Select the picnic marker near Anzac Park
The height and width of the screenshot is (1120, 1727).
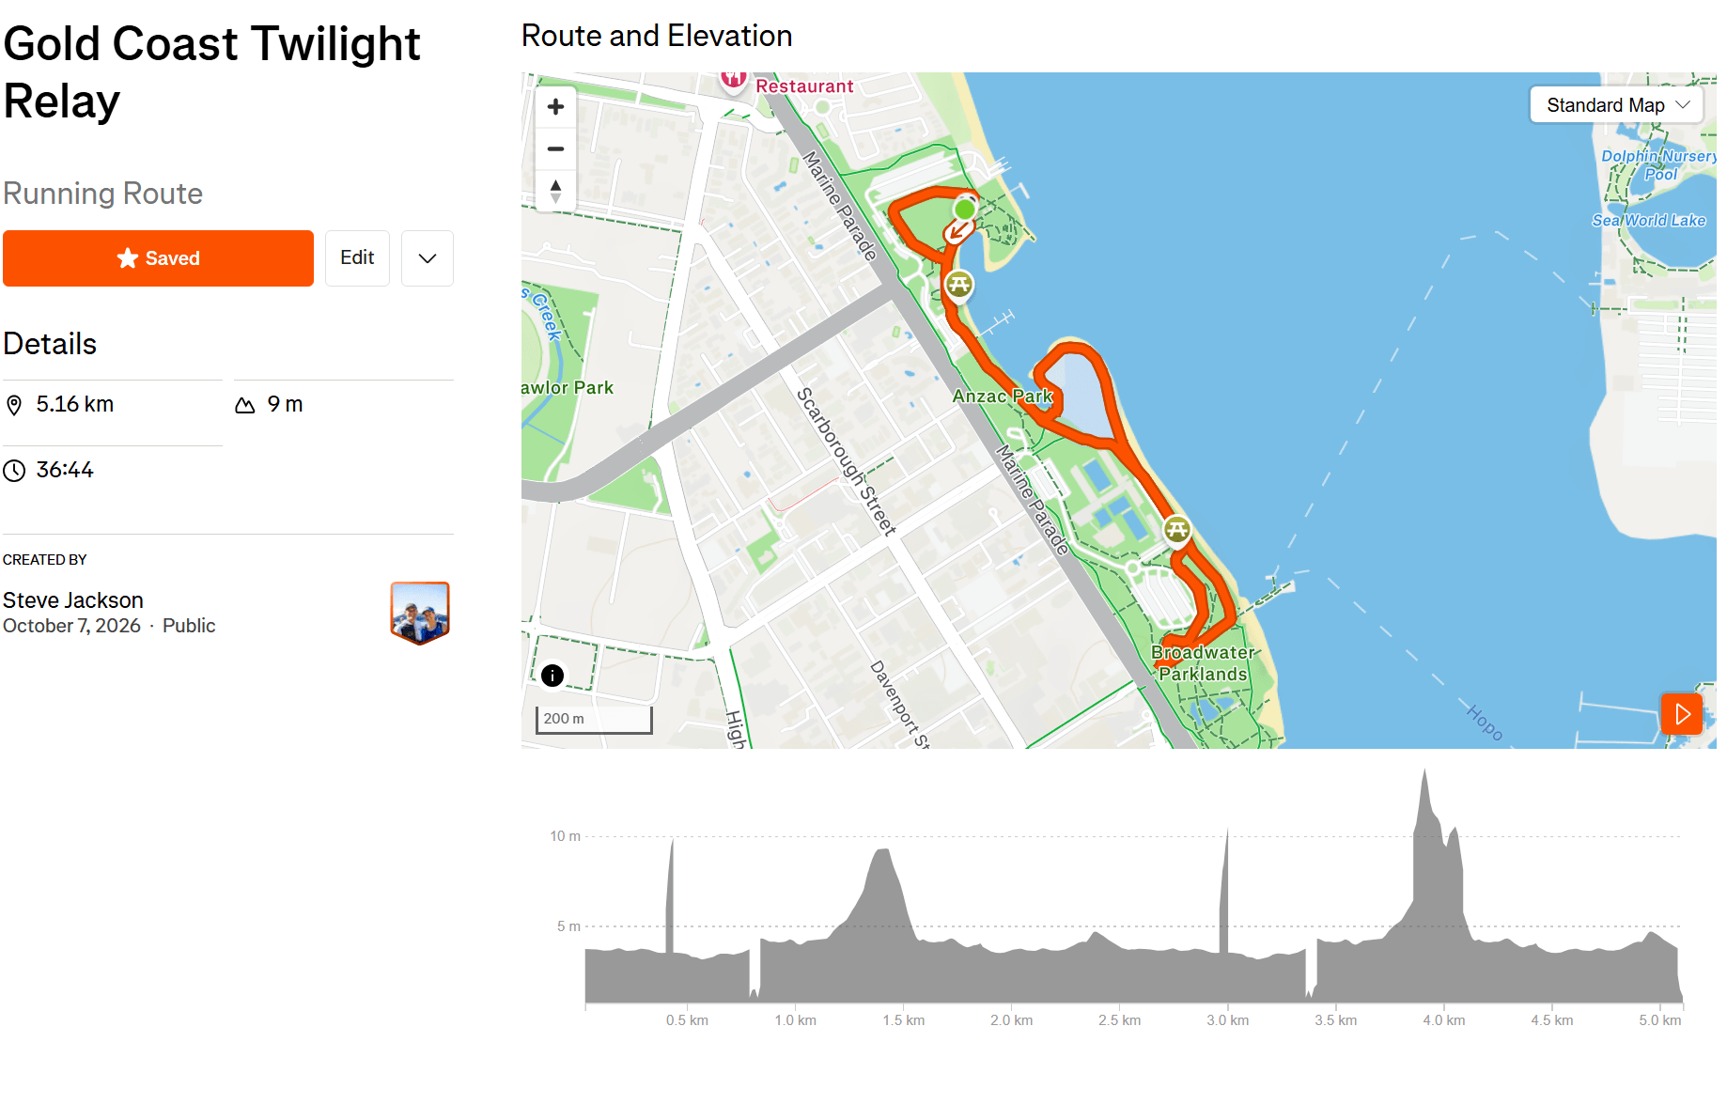click(958, 284)
